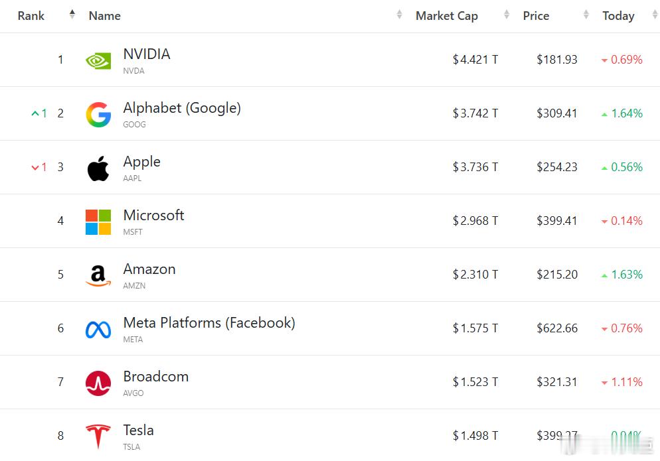Click the Google logo icon
Image resolution: width=660 pixels, height=461 pixels.
tap(98, 114)
